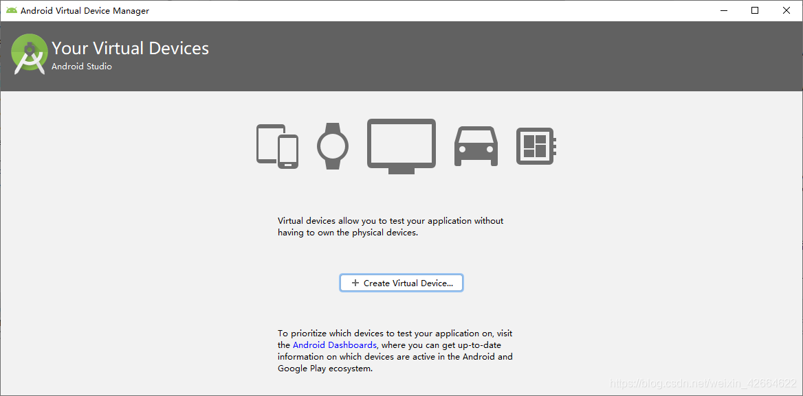Click the Android icon in title bar
Screen dimensions: 803x396
tap(11, 10)
